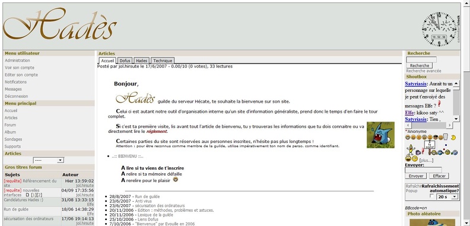
Task: Insert the drinking glass emoticon
Action: pos(446,136)
